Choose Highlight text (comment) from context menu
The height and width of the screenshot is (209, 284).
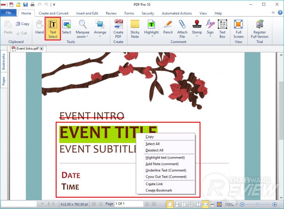click(x=165, y=157)
